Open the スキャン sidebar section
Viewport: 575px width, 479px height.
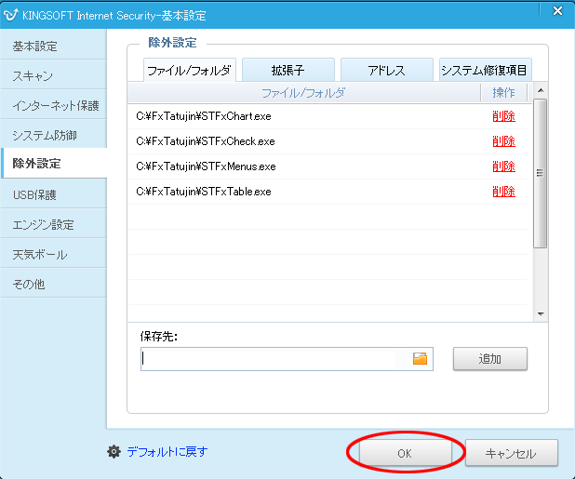point(54,76)
